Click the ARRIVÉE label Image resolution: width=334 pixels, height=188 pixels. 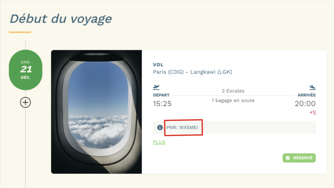[306, 95]
